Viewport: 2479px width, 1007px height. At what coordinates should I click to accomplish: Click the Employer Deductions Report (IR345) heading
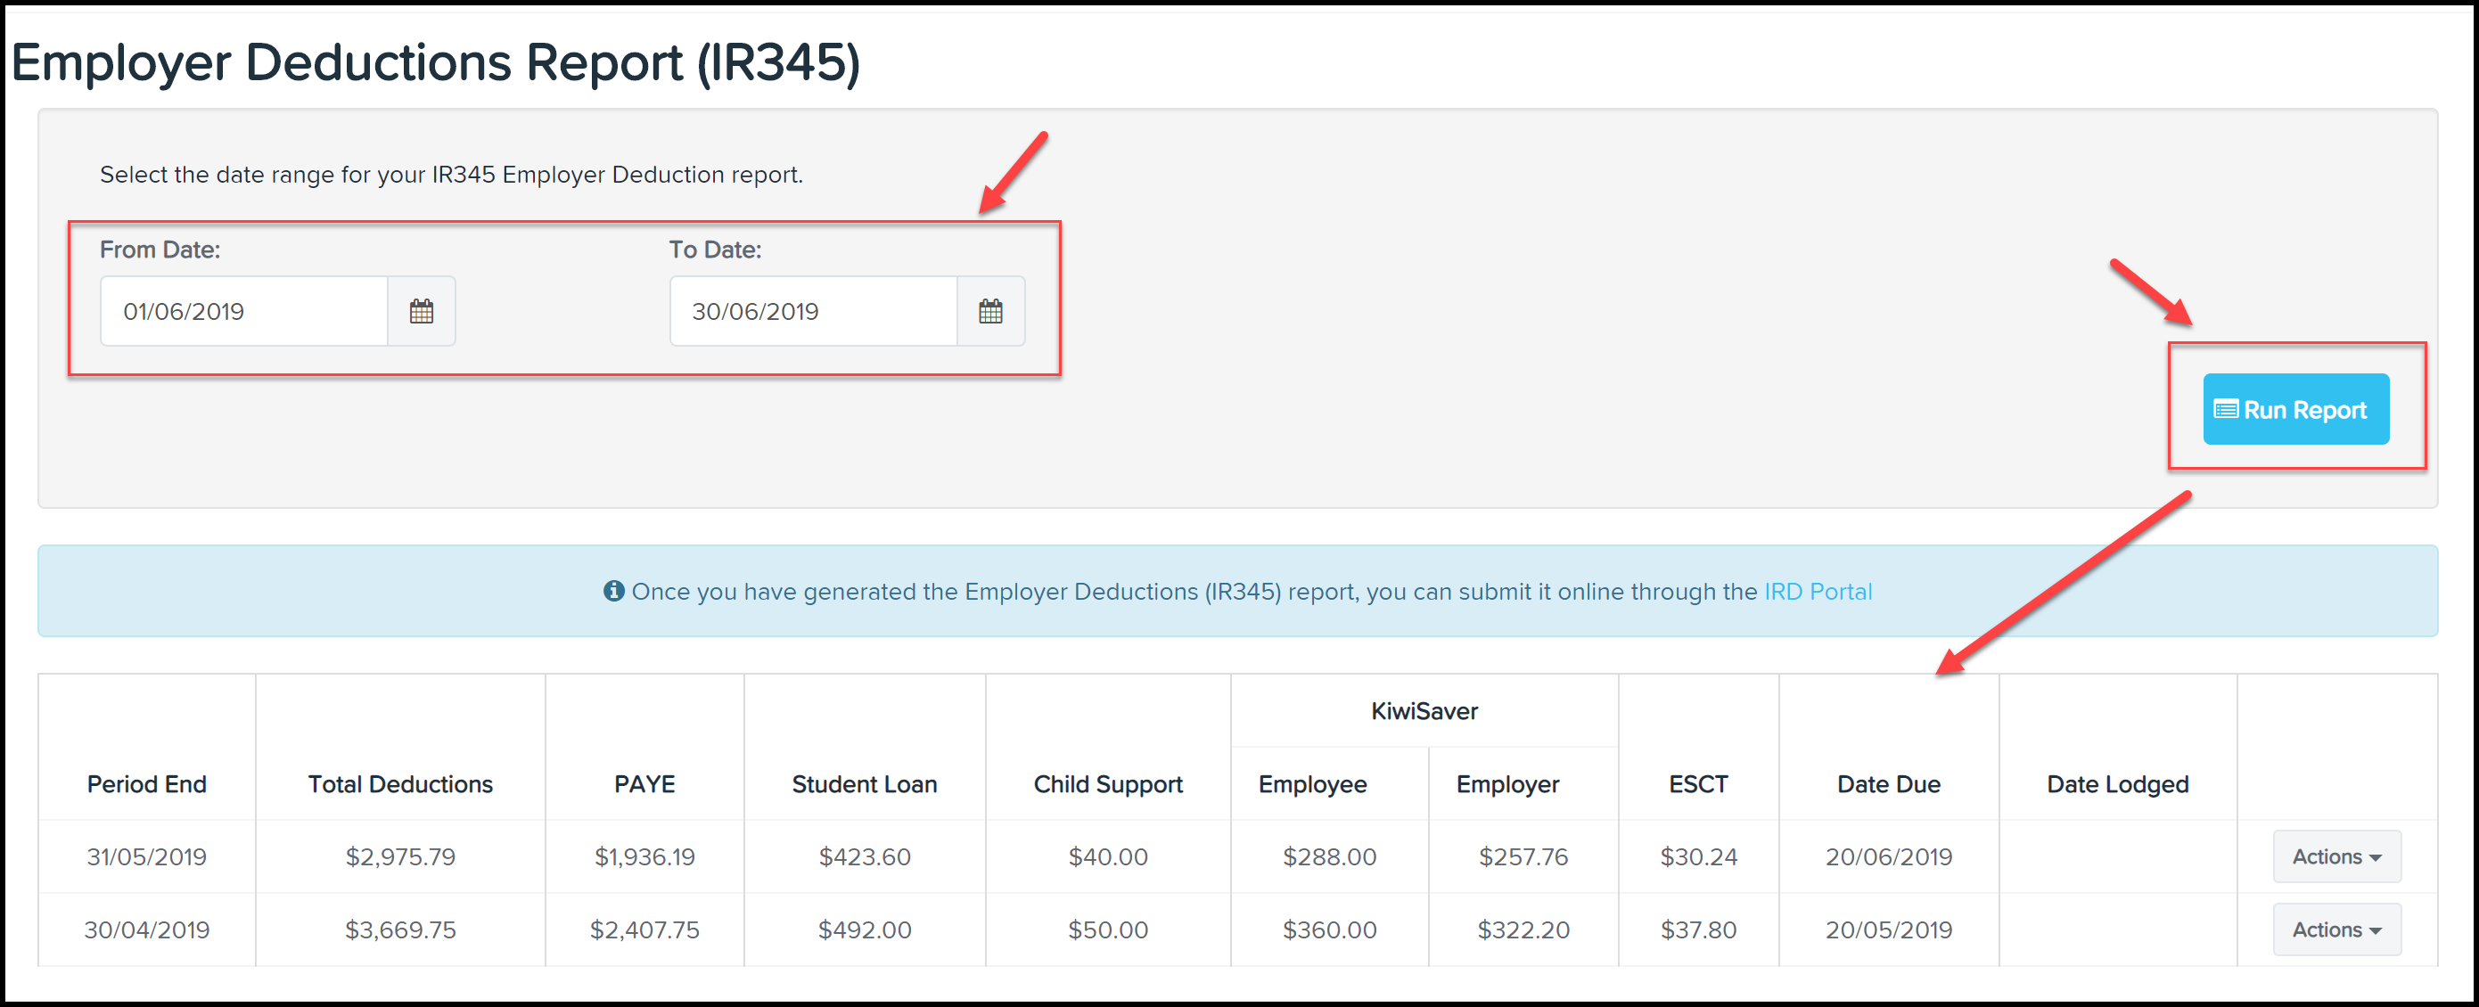pos(435,62)
